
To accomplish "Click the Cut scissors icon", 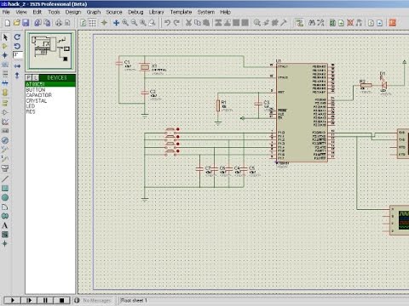I will (x=188, y=23).
